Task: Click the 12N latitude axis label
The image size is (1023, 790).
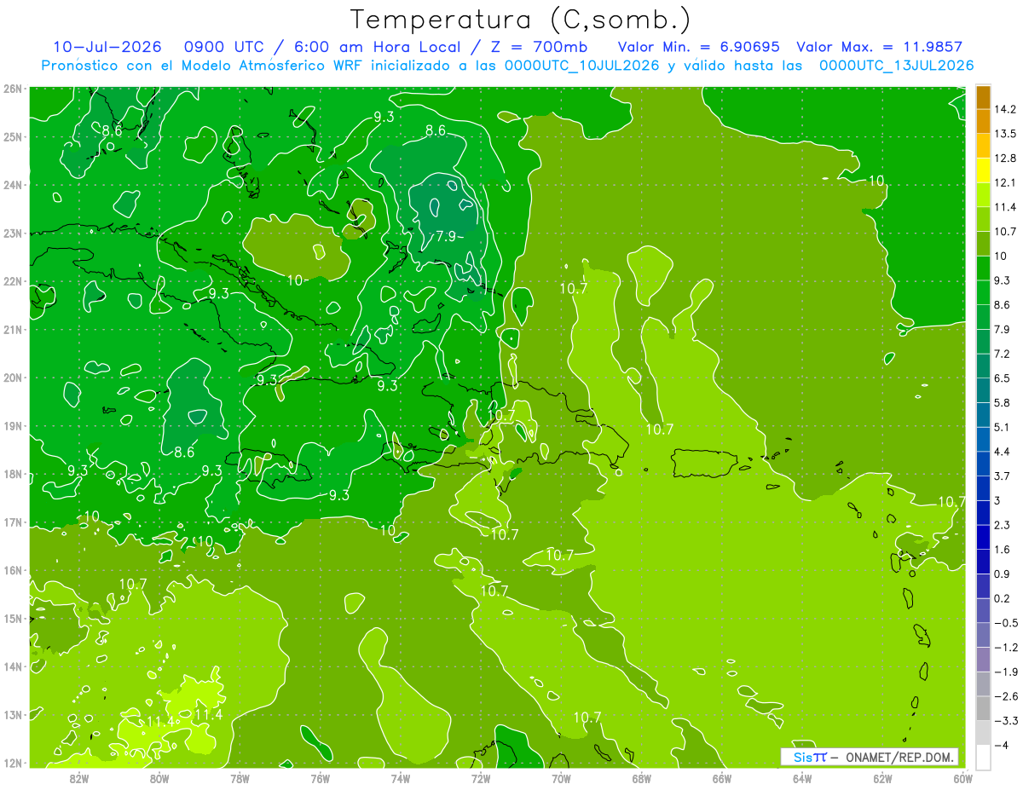Action: 13,763
